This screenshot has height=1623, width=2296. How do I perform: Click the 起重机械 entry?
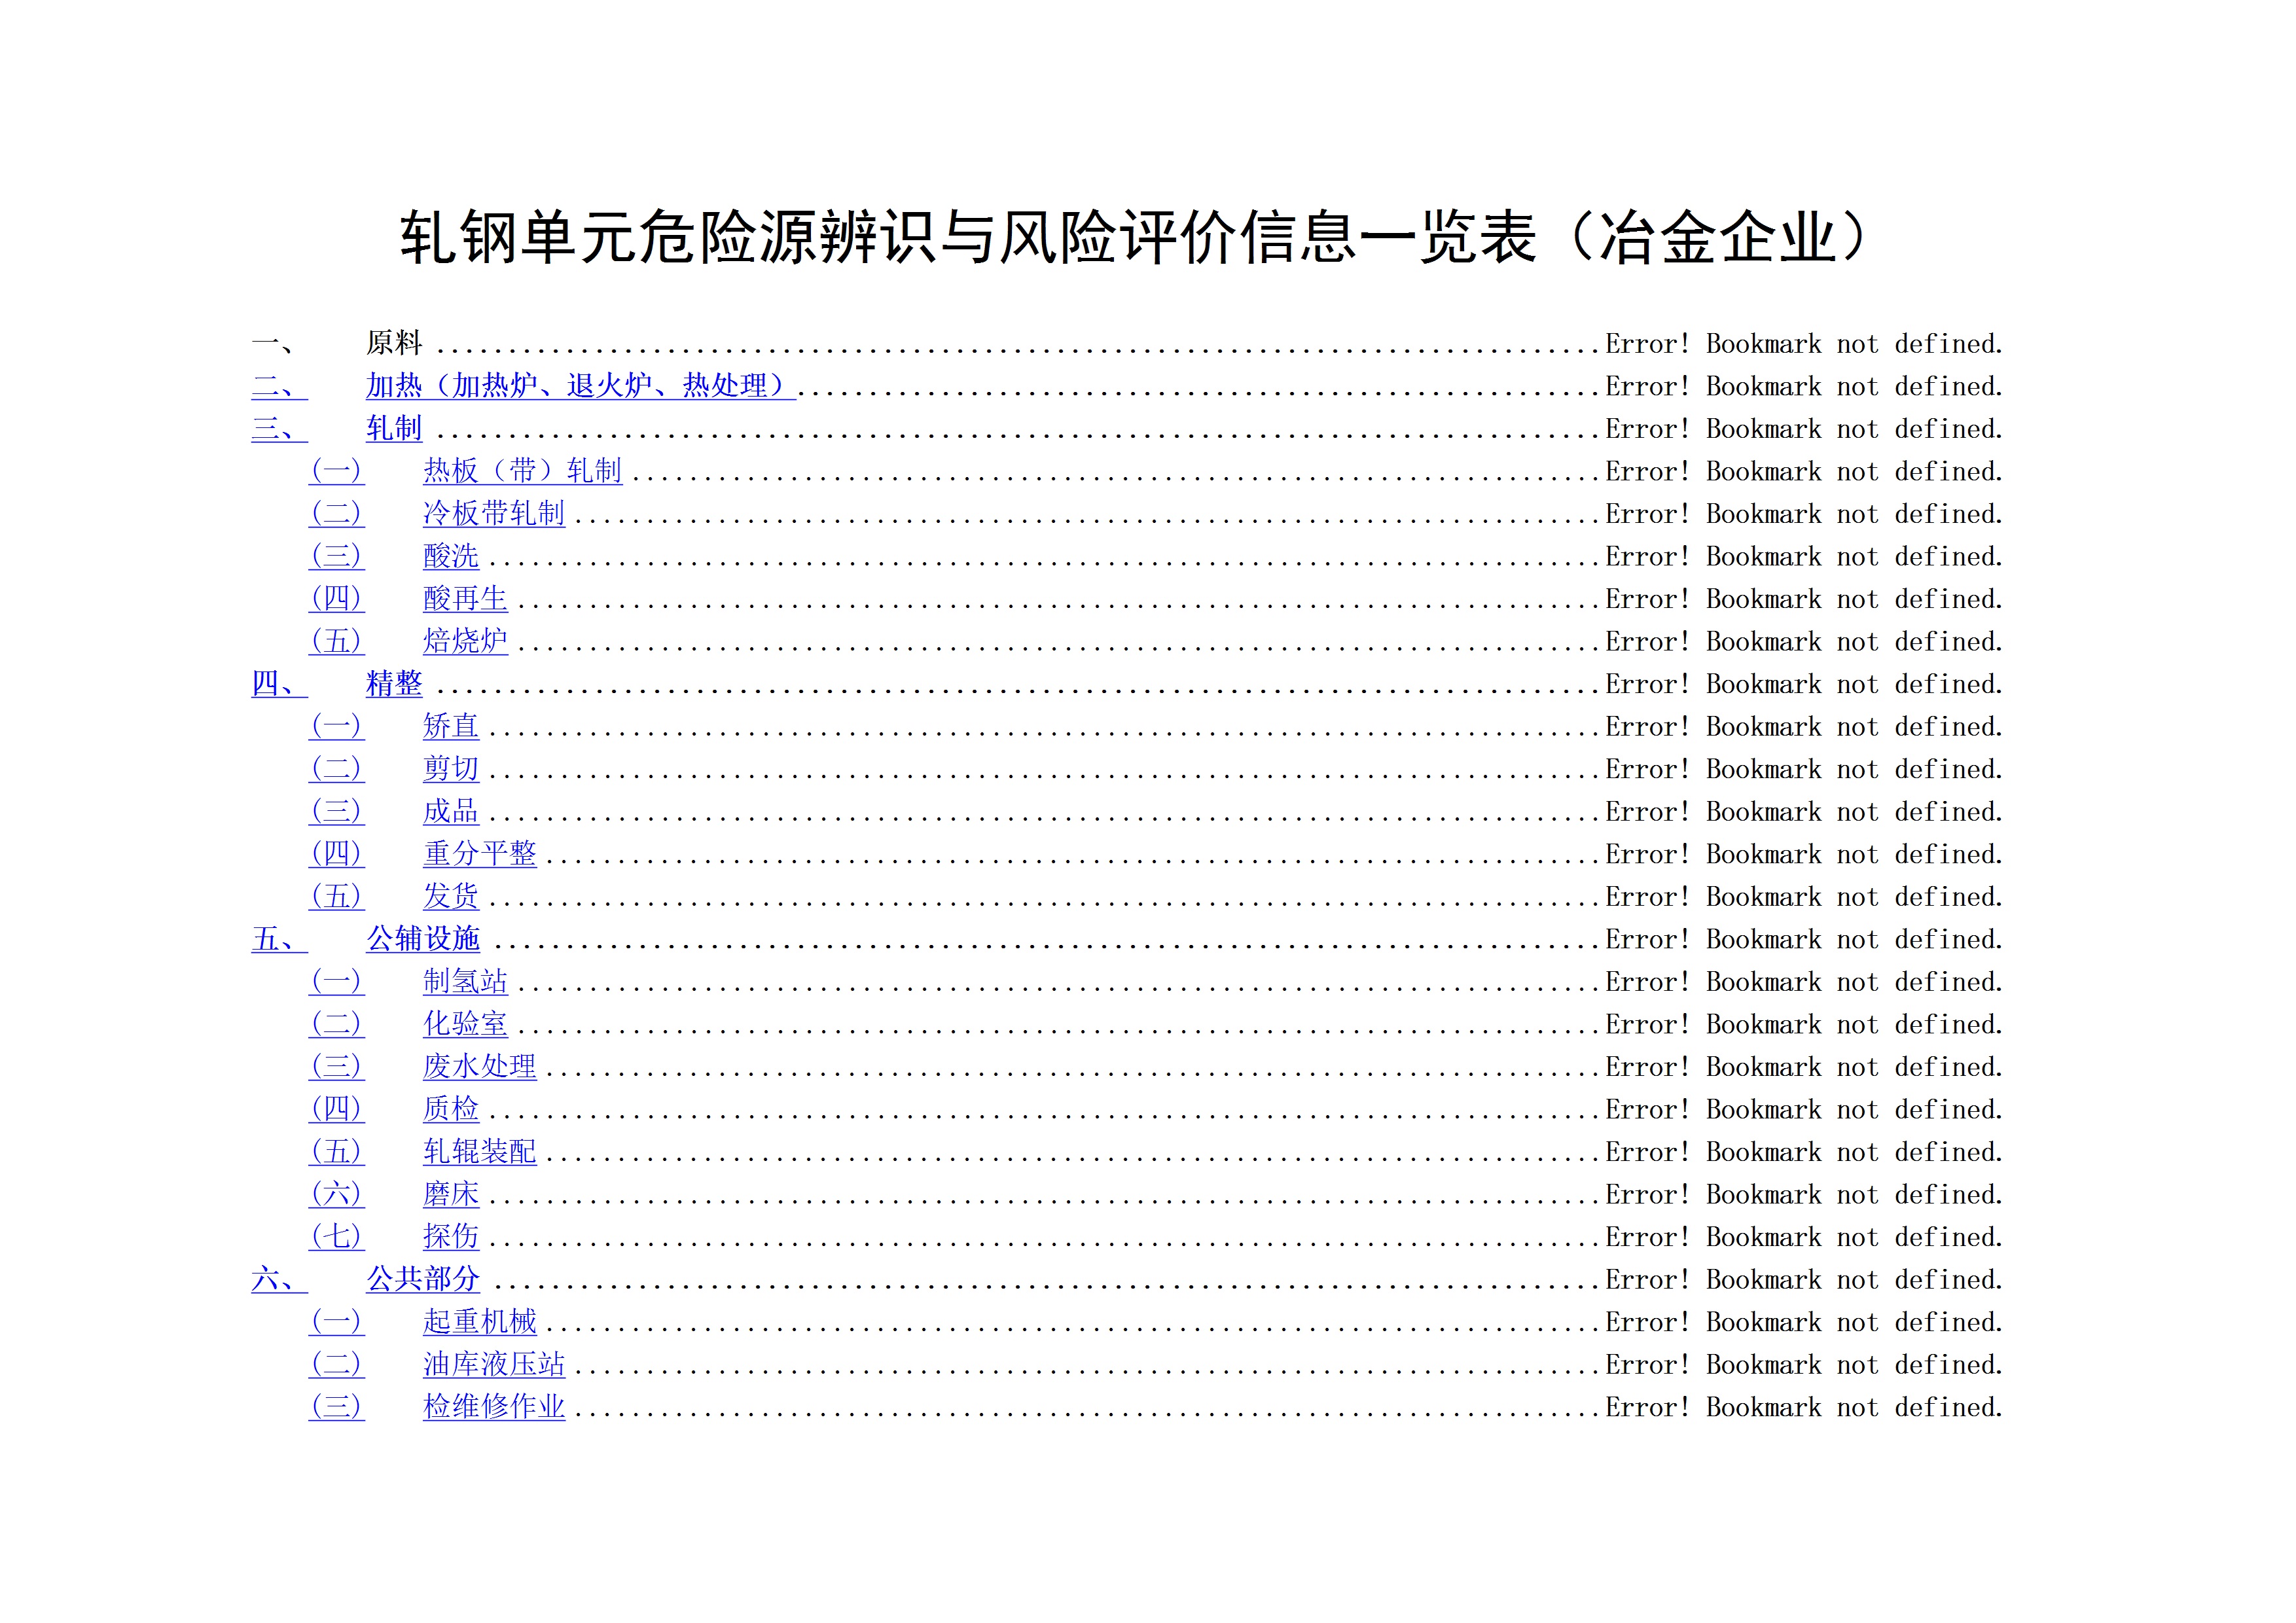tap(480, 1322)
